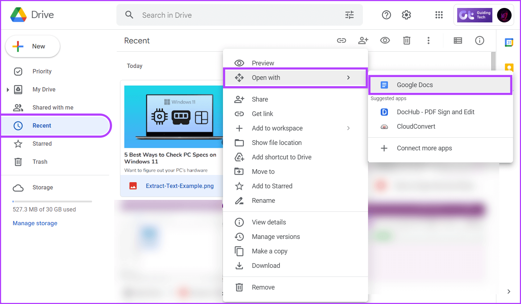Click the New button

tap(33, 46)
